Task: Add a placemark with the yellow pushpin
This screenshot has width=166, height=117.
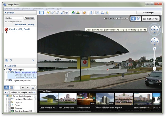Action: point(48,12)
